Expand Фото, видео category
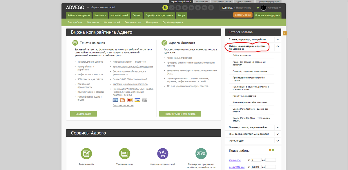348x170 pixels. coord(278,141)
